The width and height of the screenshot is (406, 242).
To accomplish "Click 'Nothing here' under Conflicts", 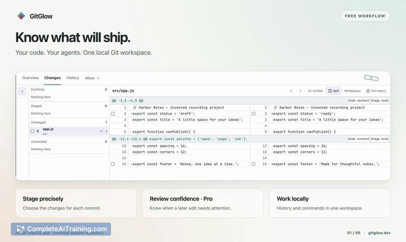I will pos(41,97).
